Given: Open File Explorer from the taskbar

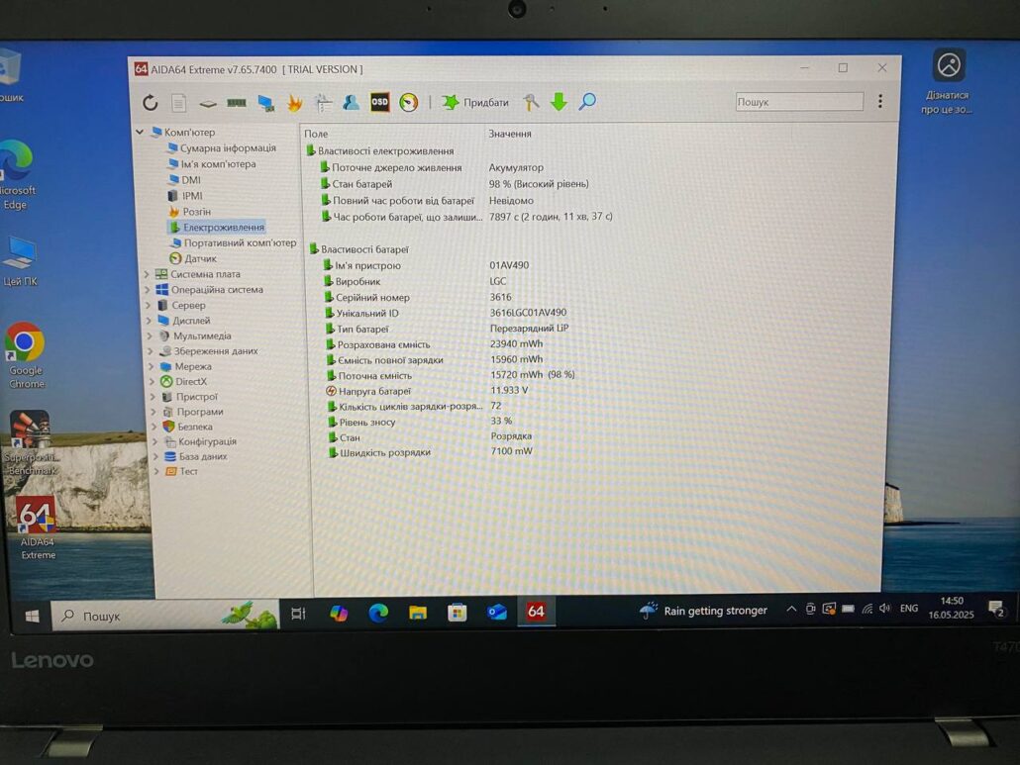Looking at the screenshot, I should click(418, 613).
